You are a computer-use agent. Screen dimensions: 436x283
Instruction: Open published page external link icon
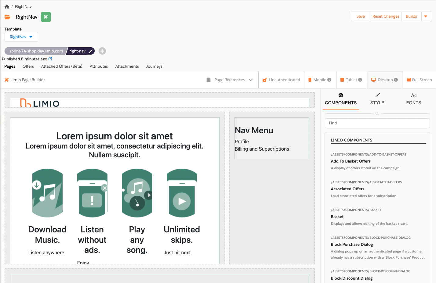click(x=50, y=59)
